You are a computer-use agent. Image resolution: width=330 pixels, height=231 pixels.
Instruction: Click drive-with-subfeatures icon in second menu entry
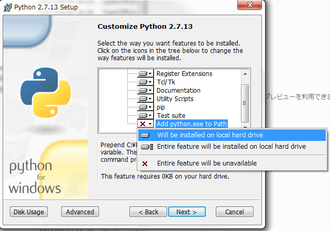(147, 147)
